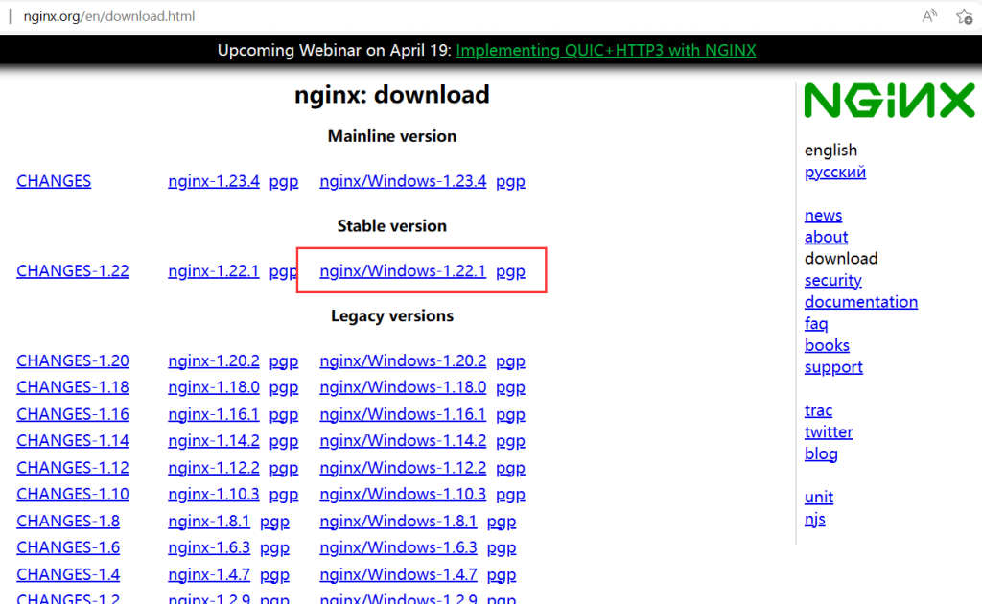Download nginx-1.20.2 source
Screen dimensions: 982x604
pos(214,361)
